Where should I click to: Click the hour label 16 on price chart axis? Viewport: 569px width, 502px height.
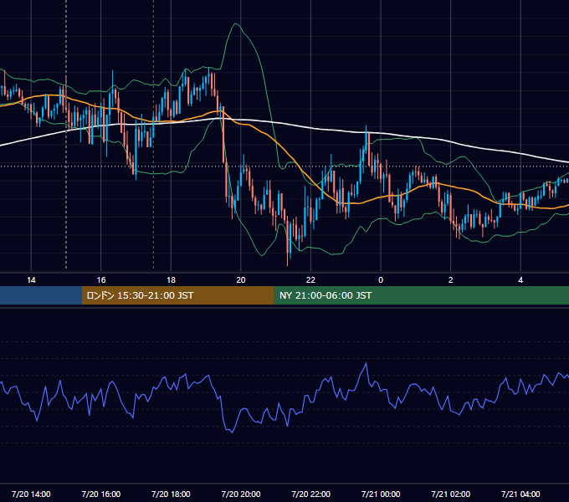101,280
